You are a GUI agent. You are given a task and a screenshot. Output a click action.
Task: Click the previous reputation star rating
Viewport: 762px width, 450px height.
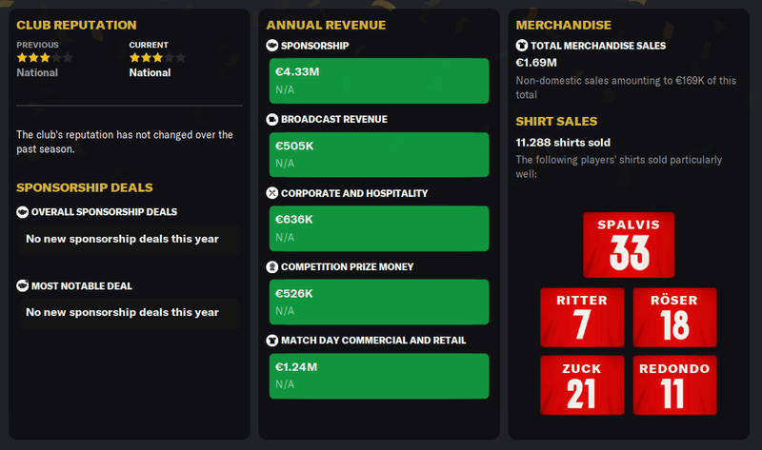coord(45,58)
